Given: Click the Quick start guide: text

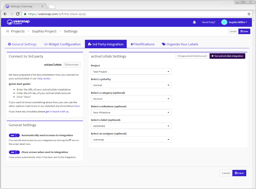Looking at the screenshot, I should 20,84.
